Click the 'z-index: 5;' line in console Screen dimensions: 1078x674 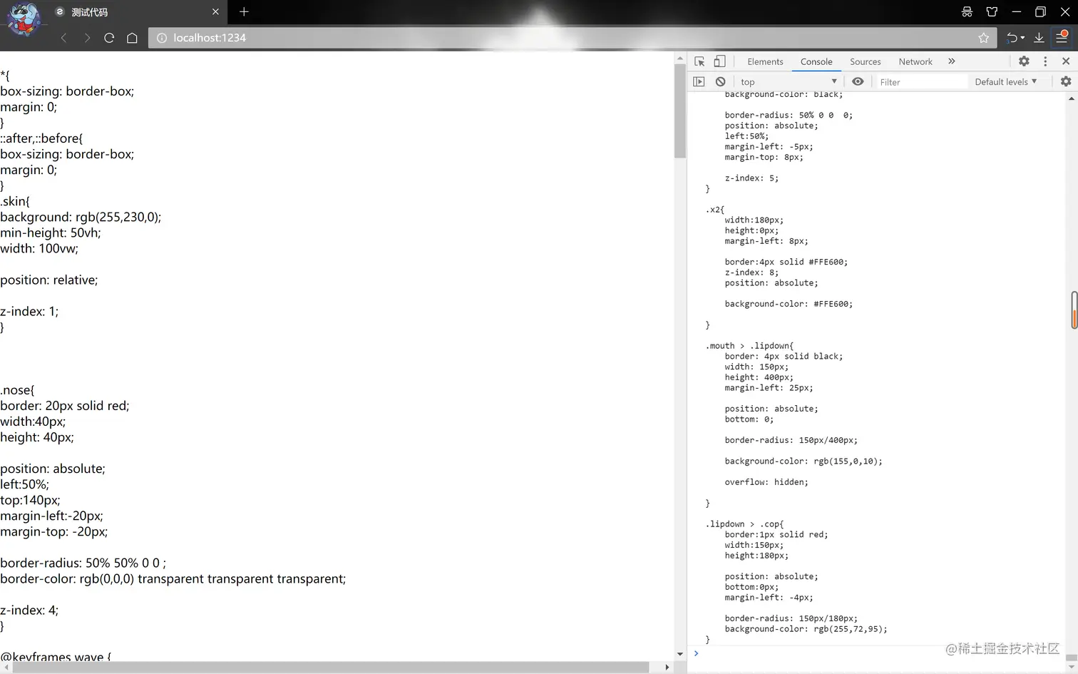751,178
